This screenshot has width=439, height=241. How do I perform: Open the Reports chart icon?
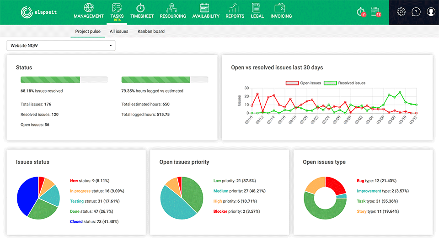coord(235,8)
